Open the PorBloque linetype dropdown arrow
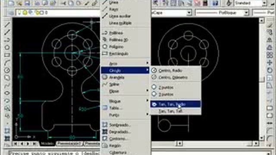Image resolution: width=276 pixels, height=155 pixels. [x=246, y=12]
